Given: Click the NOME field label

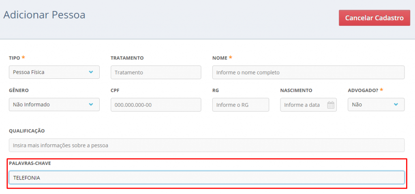Looking at the screenshot, I should click(220, 58).
